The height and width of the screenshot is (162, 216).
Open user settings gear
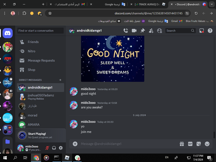(x=61, y=148)
